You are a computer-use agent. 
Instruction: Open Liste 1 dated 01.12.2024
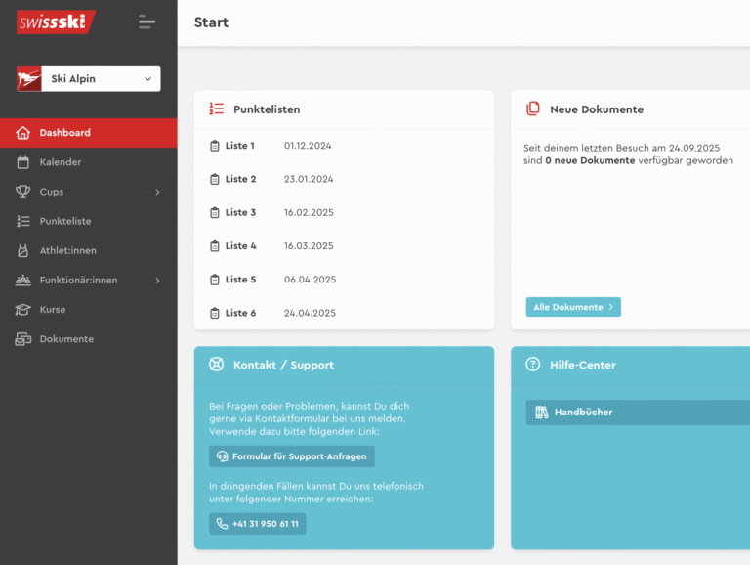[240, 146]
